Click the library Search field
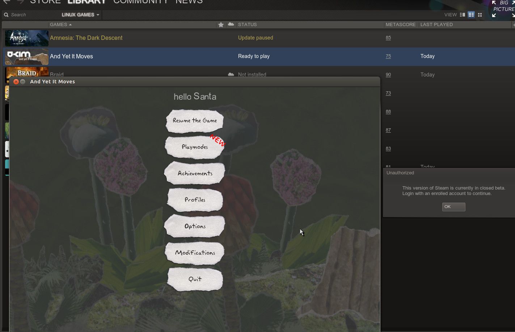515x332 pixels. tap(33, 15)
